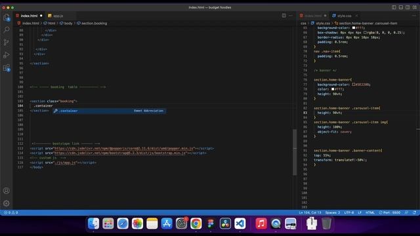This screenshot has height=236, width=420.
Task: Open Customize Layout in title bar
Action: click(415, 7)
